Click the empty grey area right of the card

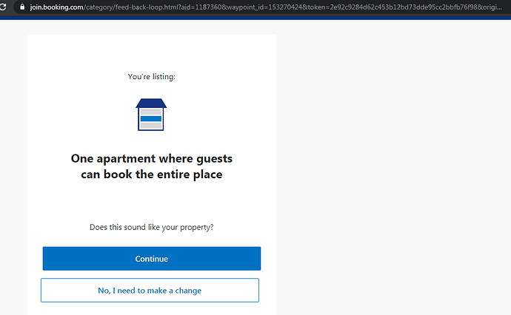[391, 163]
